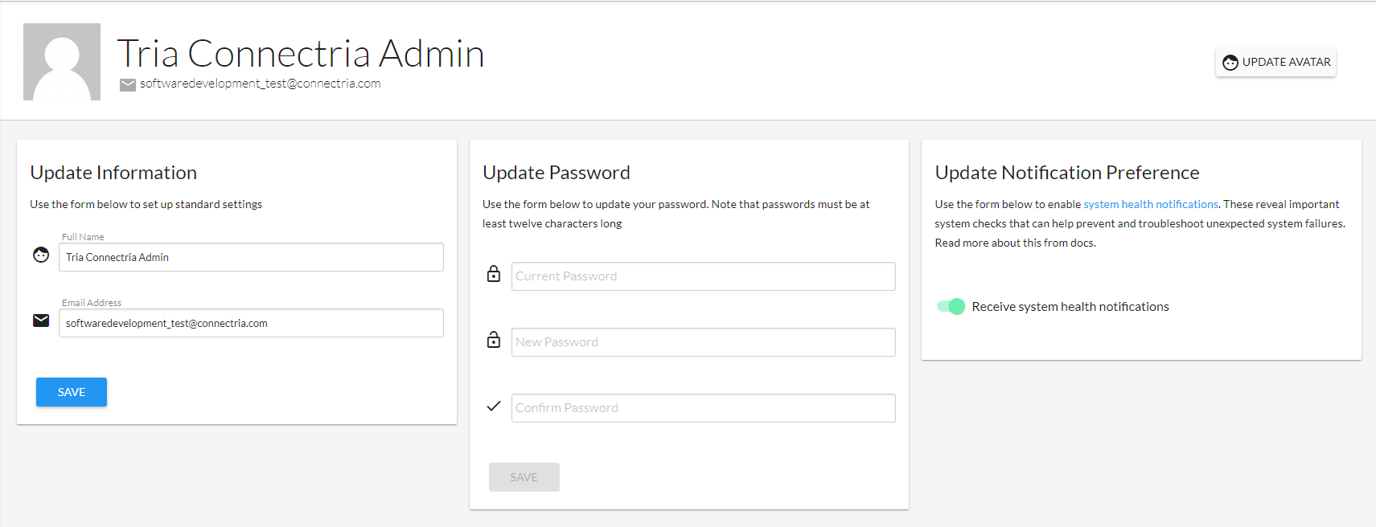Click the Update Information heading
Viewport: 1376px width, 527px height.
(113, 173)
